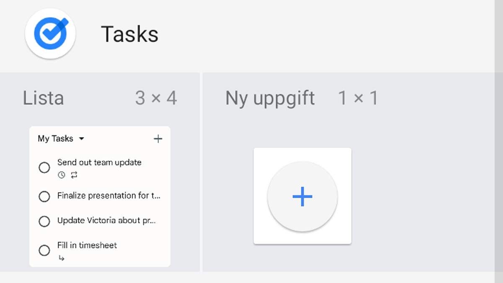Open the Fill in timesheet task
503x283 pixels.
[87, 245]
